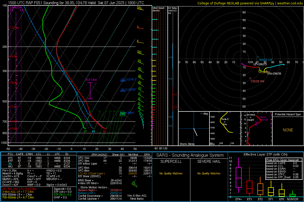The image size is (304, 202).
Task: Click the SFC-1km shear row
Action: point(115,158)
